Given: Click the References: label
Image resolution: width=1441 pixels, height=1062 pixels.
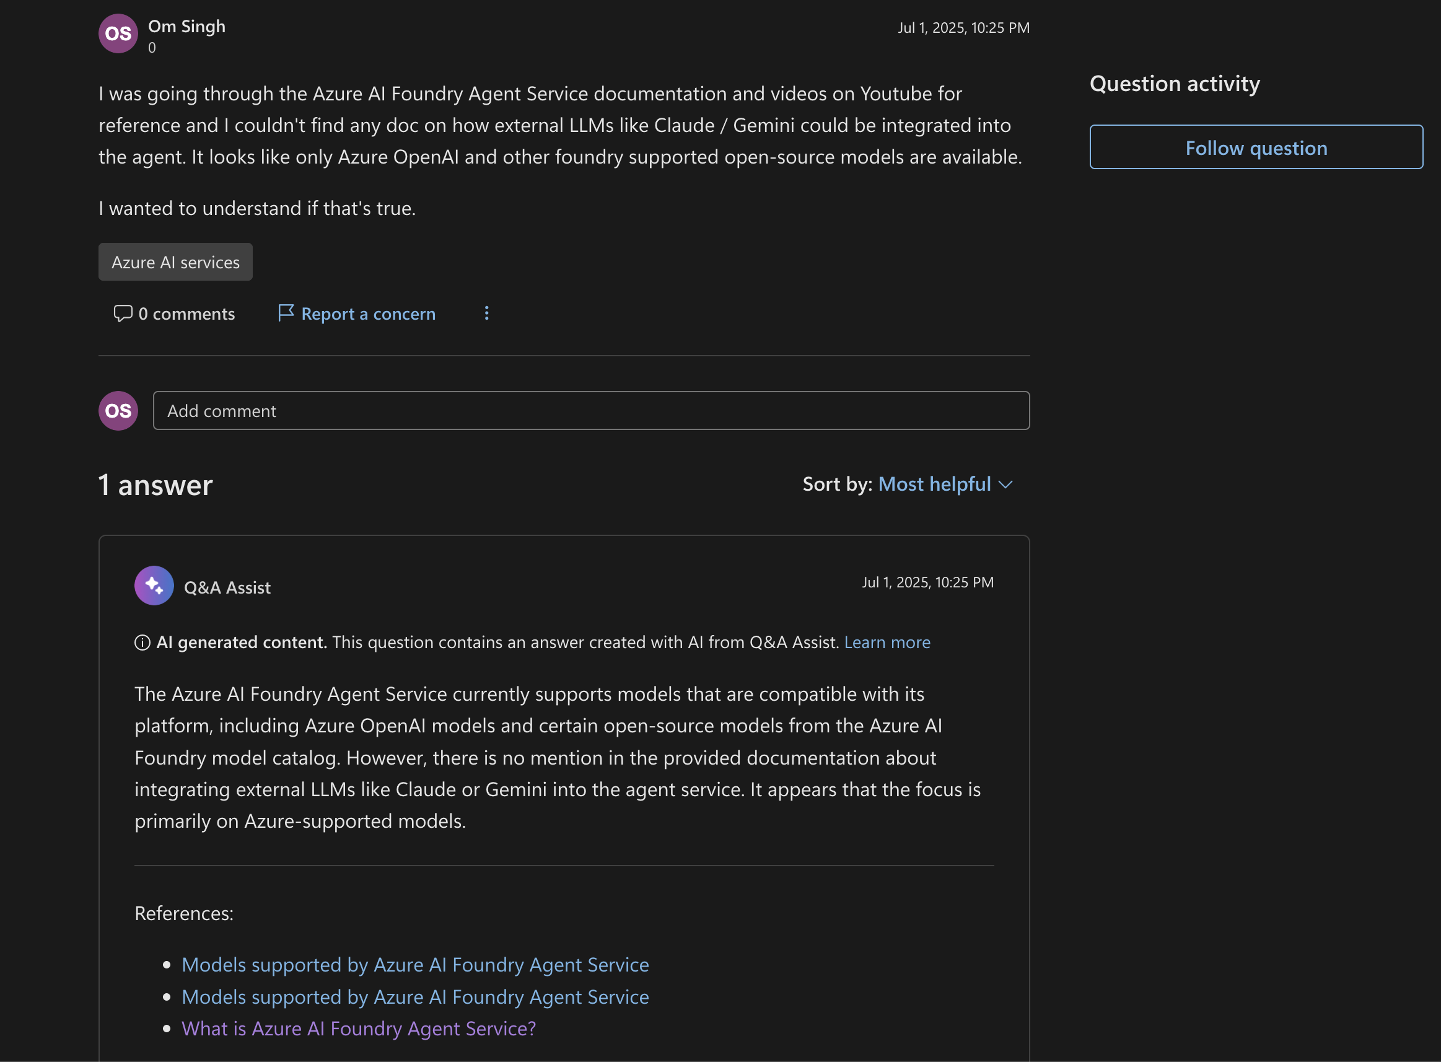Looking at the screenshot, I should pos(184,913).
